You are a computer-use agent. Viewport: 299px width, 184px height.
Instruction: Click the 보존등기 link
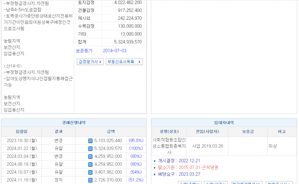click(x=84, y=51)
